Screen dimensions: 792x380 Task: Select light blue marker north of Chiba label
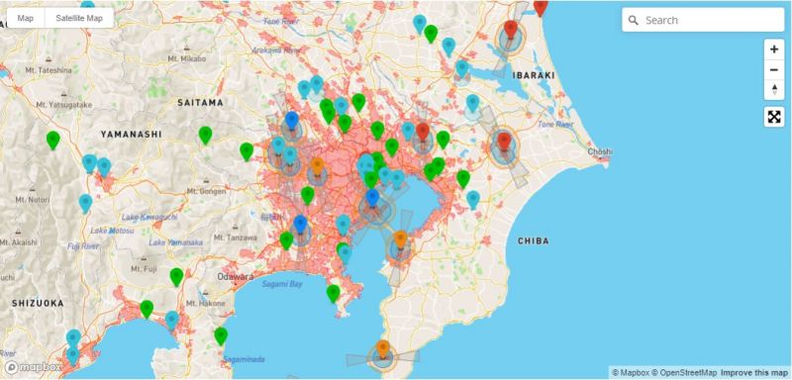(473, 199)
